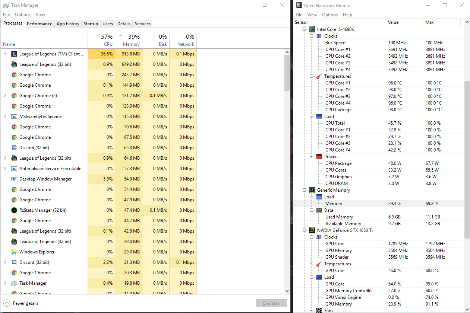Click the RzStats.Manager process icon

14,210
